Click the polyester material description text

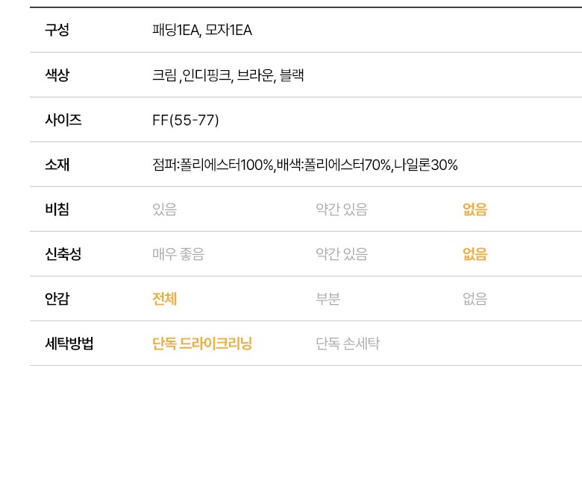[304, 165]
